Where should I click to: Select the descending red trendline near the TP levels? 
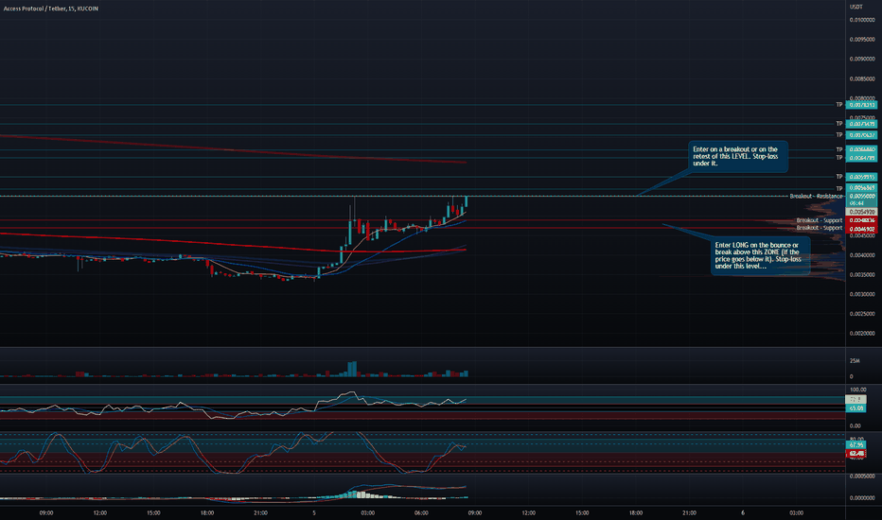click(233, 149)
